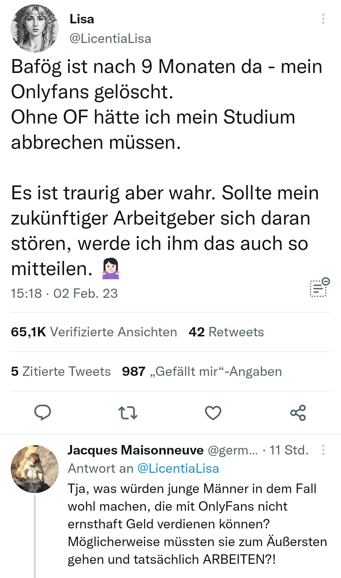Open Jacques Maisonneuve's profile name
This screenshot has height=578, width=341.
pyautogui.click(x=135, y=450)
